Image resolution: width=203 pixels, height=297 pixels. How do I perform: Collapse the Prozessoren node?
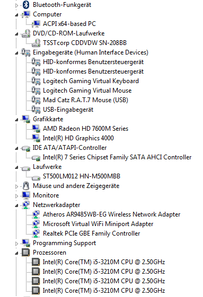coord(16,253)
